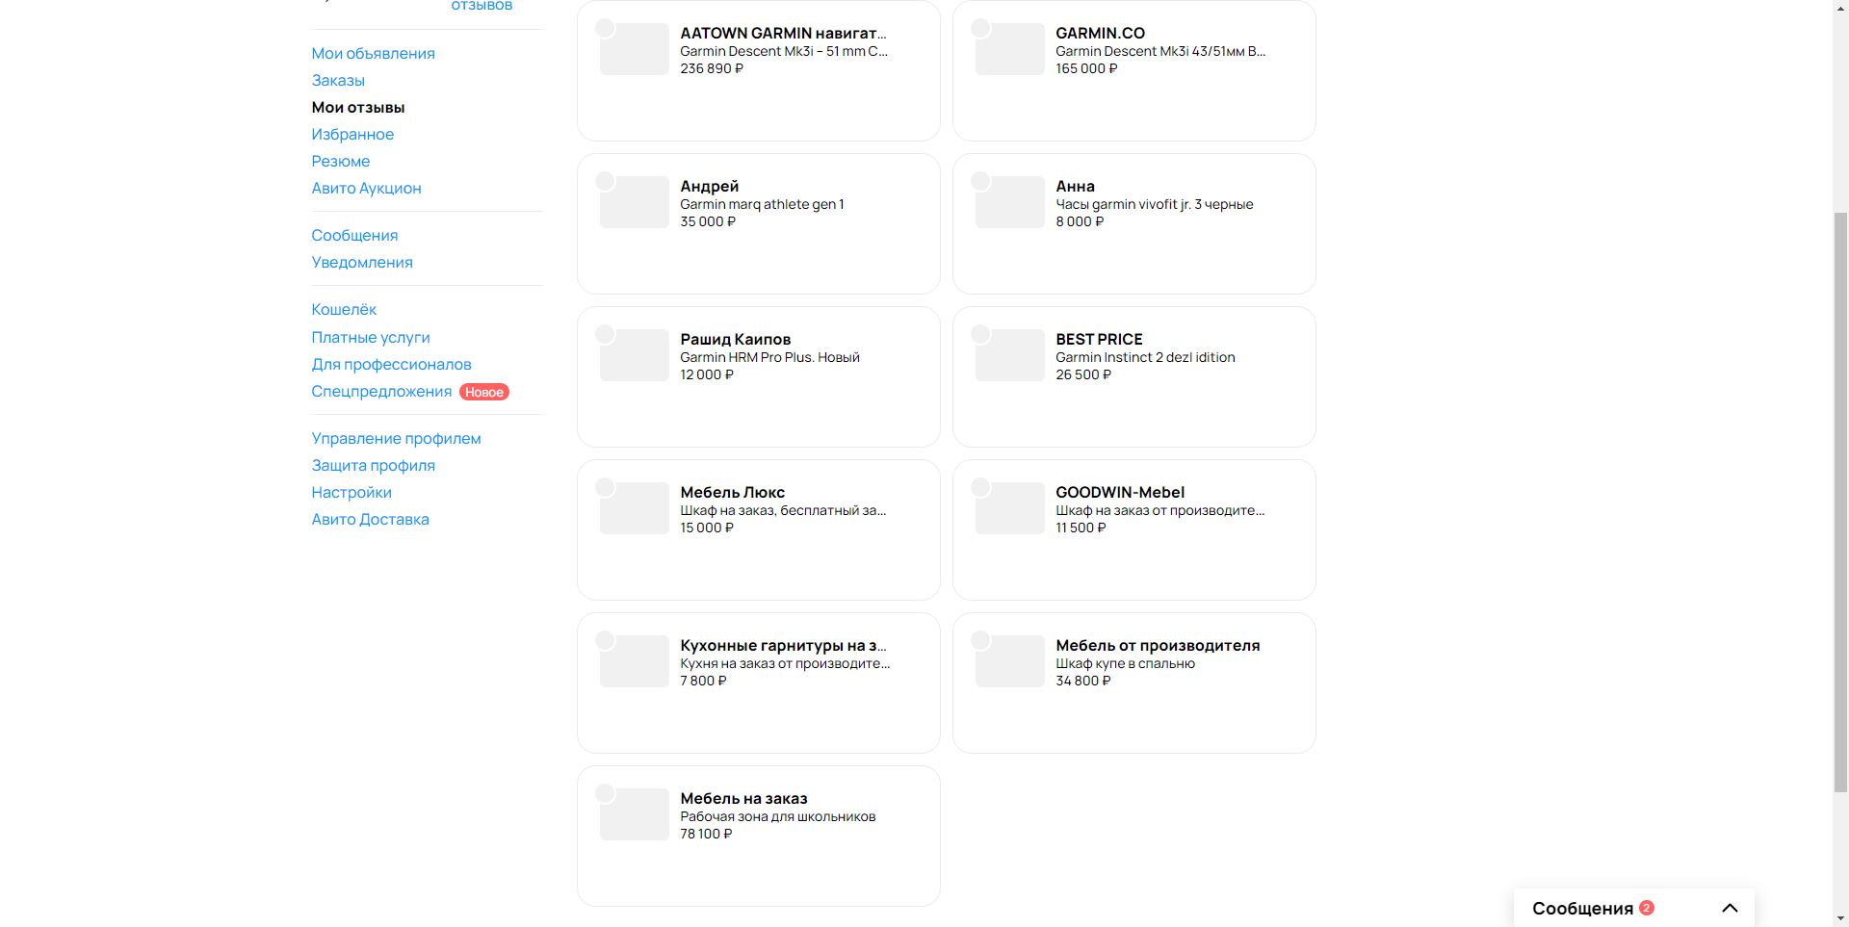Select Мои отзывы in the sidebar
1849x927 pixels.
click(x=358, y=108)
